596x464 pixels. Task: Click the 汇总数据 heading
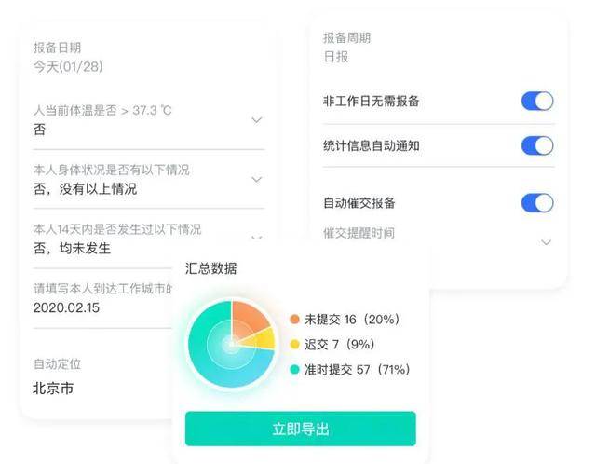click(x=210, y=269)
